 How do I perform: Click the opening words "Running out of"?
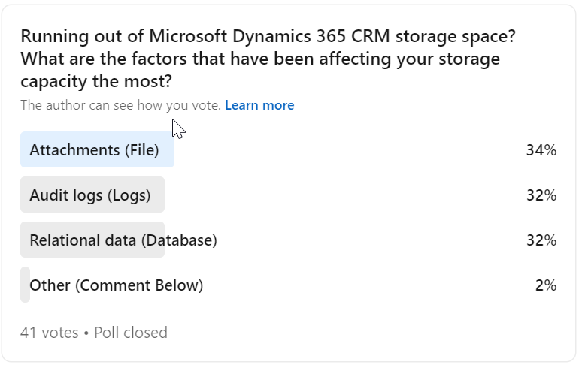[82, 36]
